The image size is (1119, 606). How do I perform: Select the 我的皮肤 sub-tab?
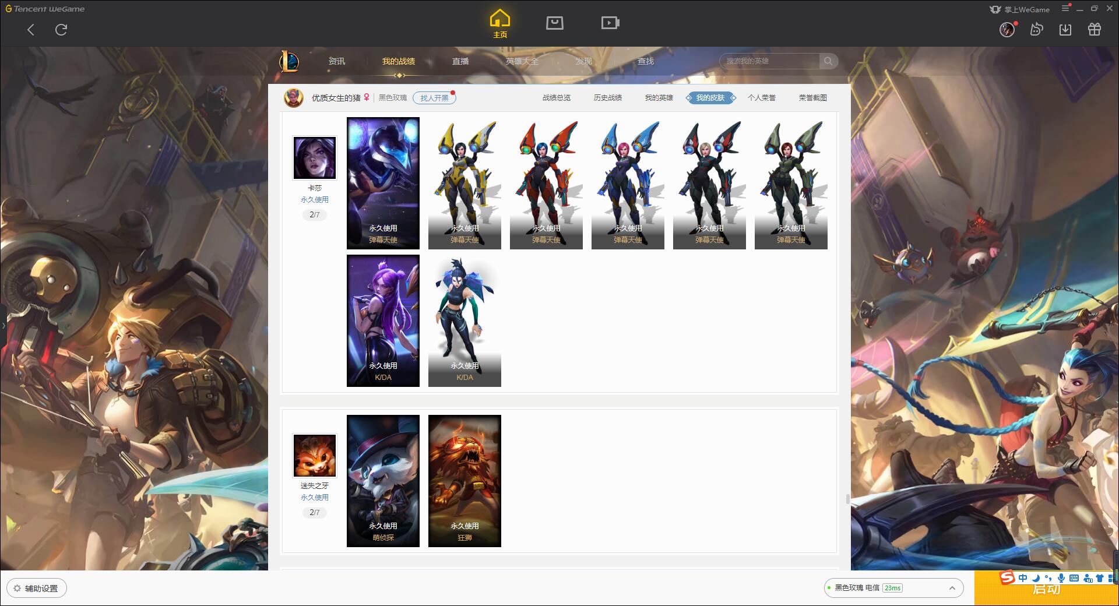pos(710,98)
